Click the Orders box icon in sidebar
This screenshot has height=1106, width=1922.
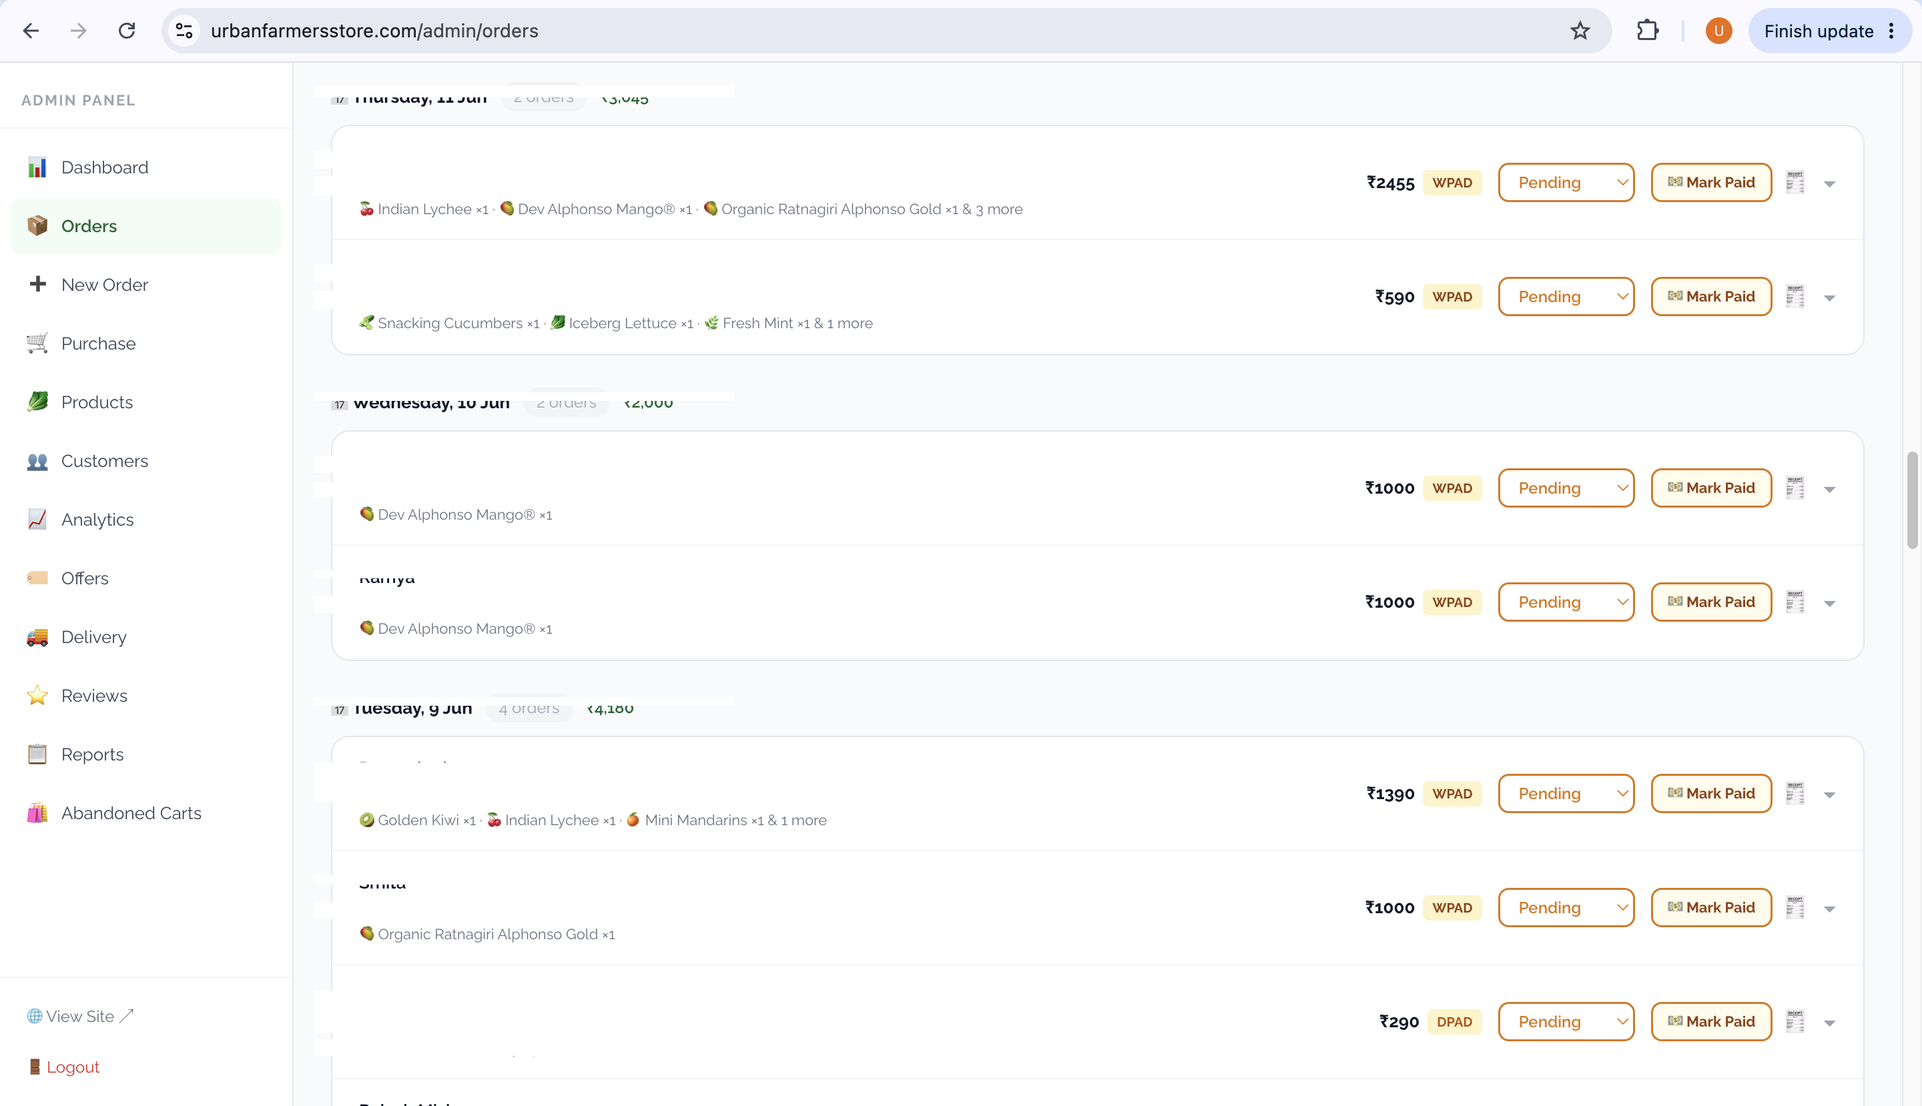tap(37, 225)
